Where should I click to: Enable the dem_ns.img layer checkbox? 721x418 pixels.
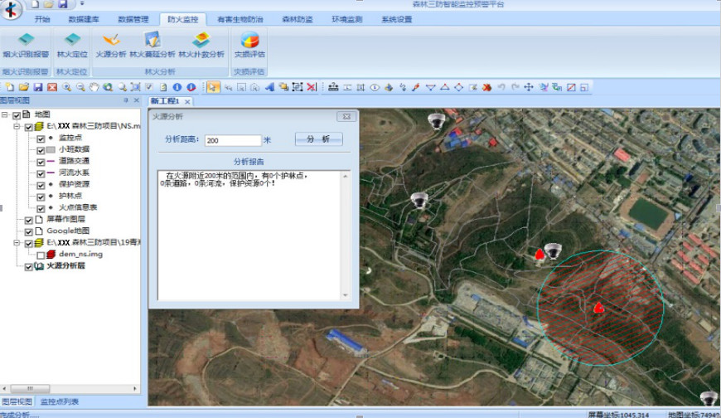pos(41,255)
